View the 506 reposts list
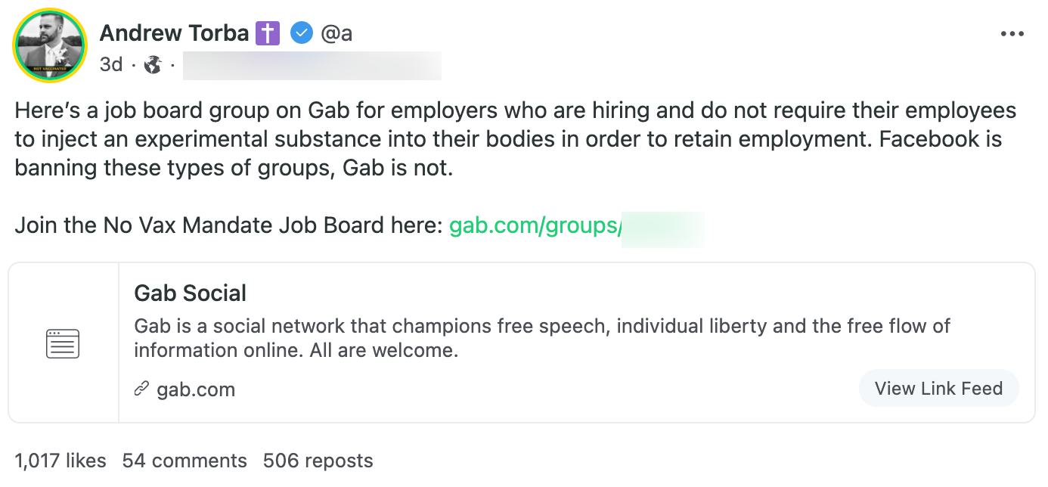The width and height of the screenshot is (1048, 487). pyautogui.click(x=318, y=461)
